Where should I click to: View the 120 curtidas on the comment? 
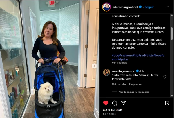119,84
